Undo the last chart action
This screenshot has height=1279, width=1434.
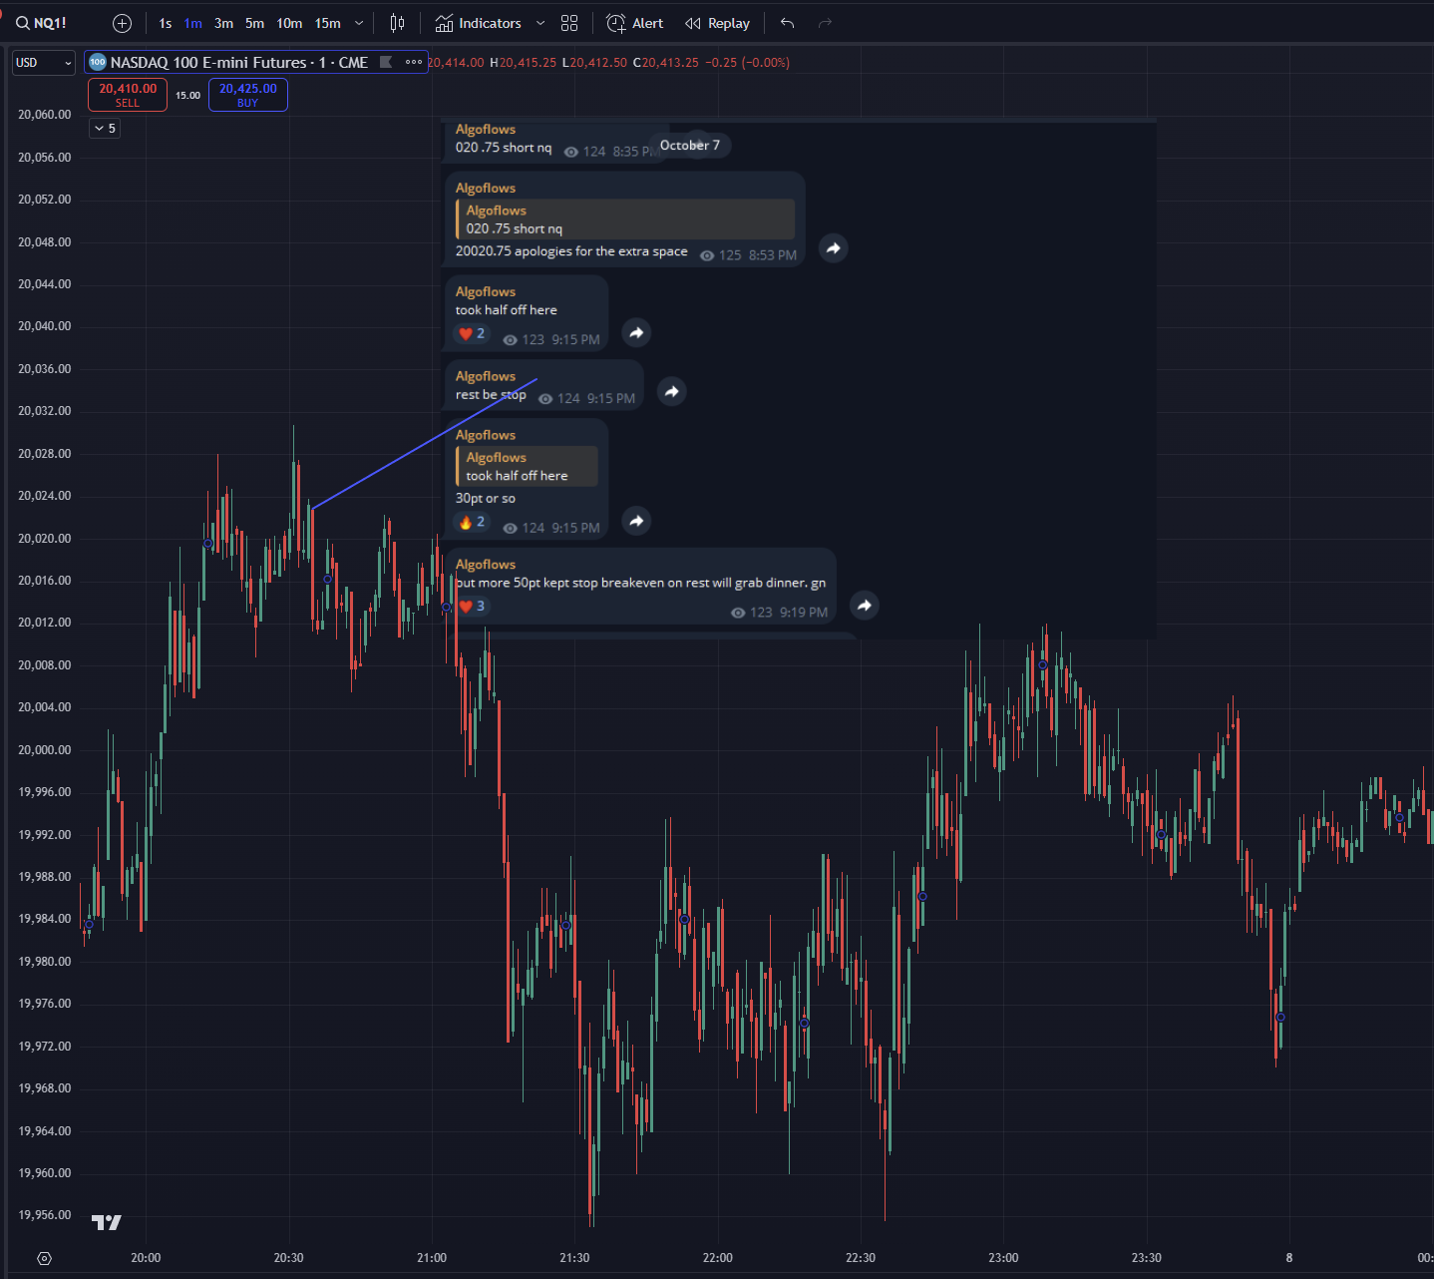(787, 23)
